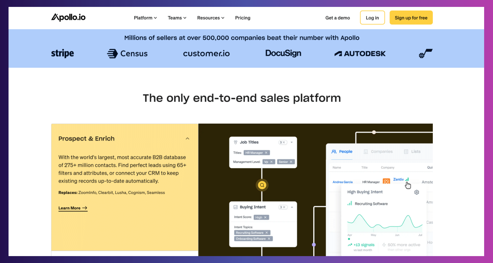Collapse the Prospect & Enrich section chevron
This screenshot has height=263, width=493.
click(x=187, y=139)
